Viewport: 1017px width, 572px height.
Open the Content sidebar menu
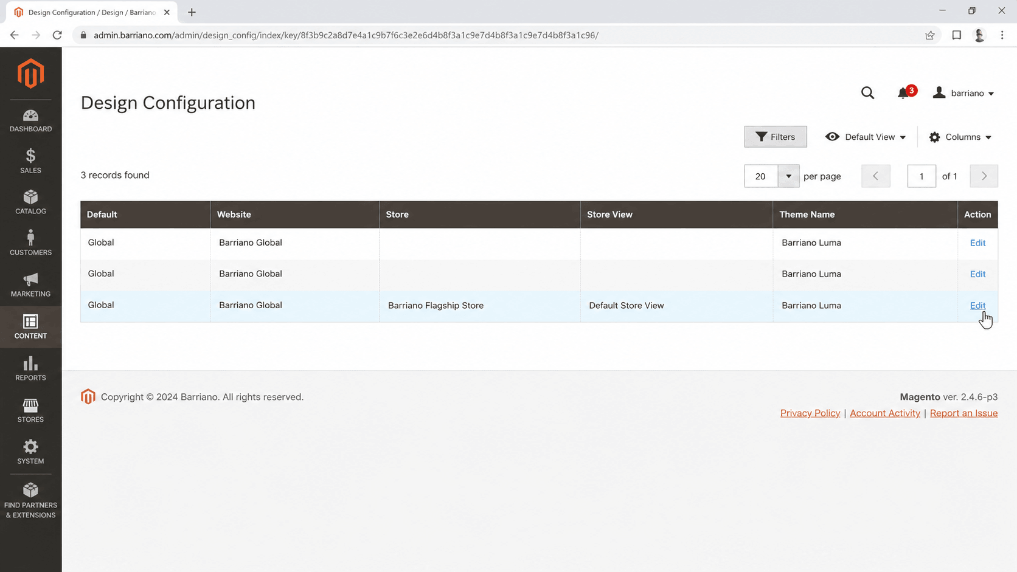pyautogui.click(x=30, y=327)
